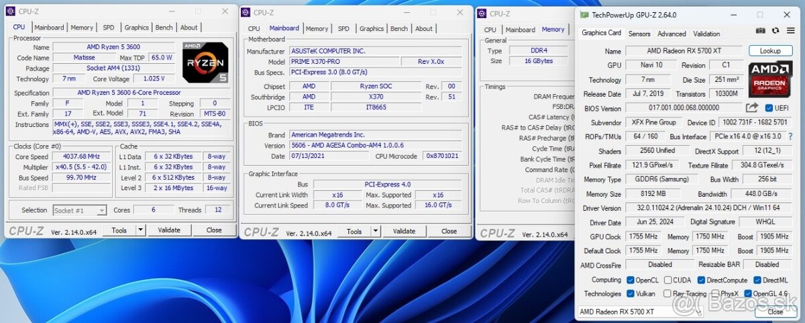Image resolution: width=805 pixels, height=323 pixels.
Task: Click the GPU Name field AMD Radeon RX 5700 XT
Action: 684,51
